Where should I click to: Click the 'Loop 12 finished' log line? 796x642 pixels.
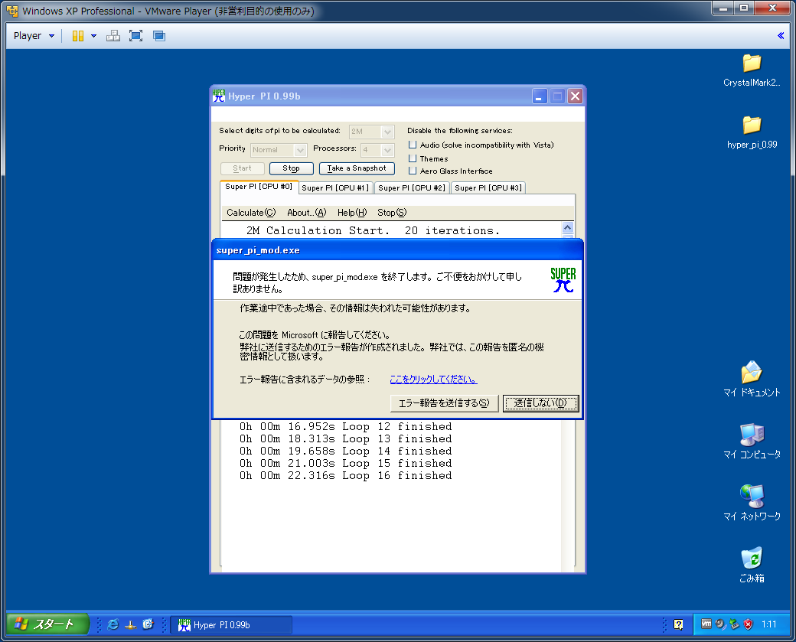[345, 427]
